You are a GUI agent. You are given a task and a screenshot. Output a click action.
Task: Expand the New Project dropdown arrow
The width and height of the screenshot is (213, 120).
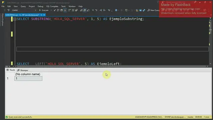click(129, 10)
